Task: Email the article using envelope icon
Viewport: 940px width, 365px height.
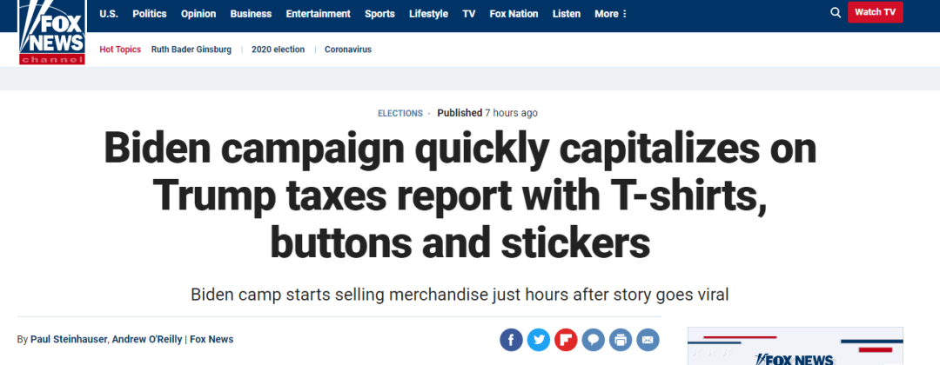Action: pos(648,340)
